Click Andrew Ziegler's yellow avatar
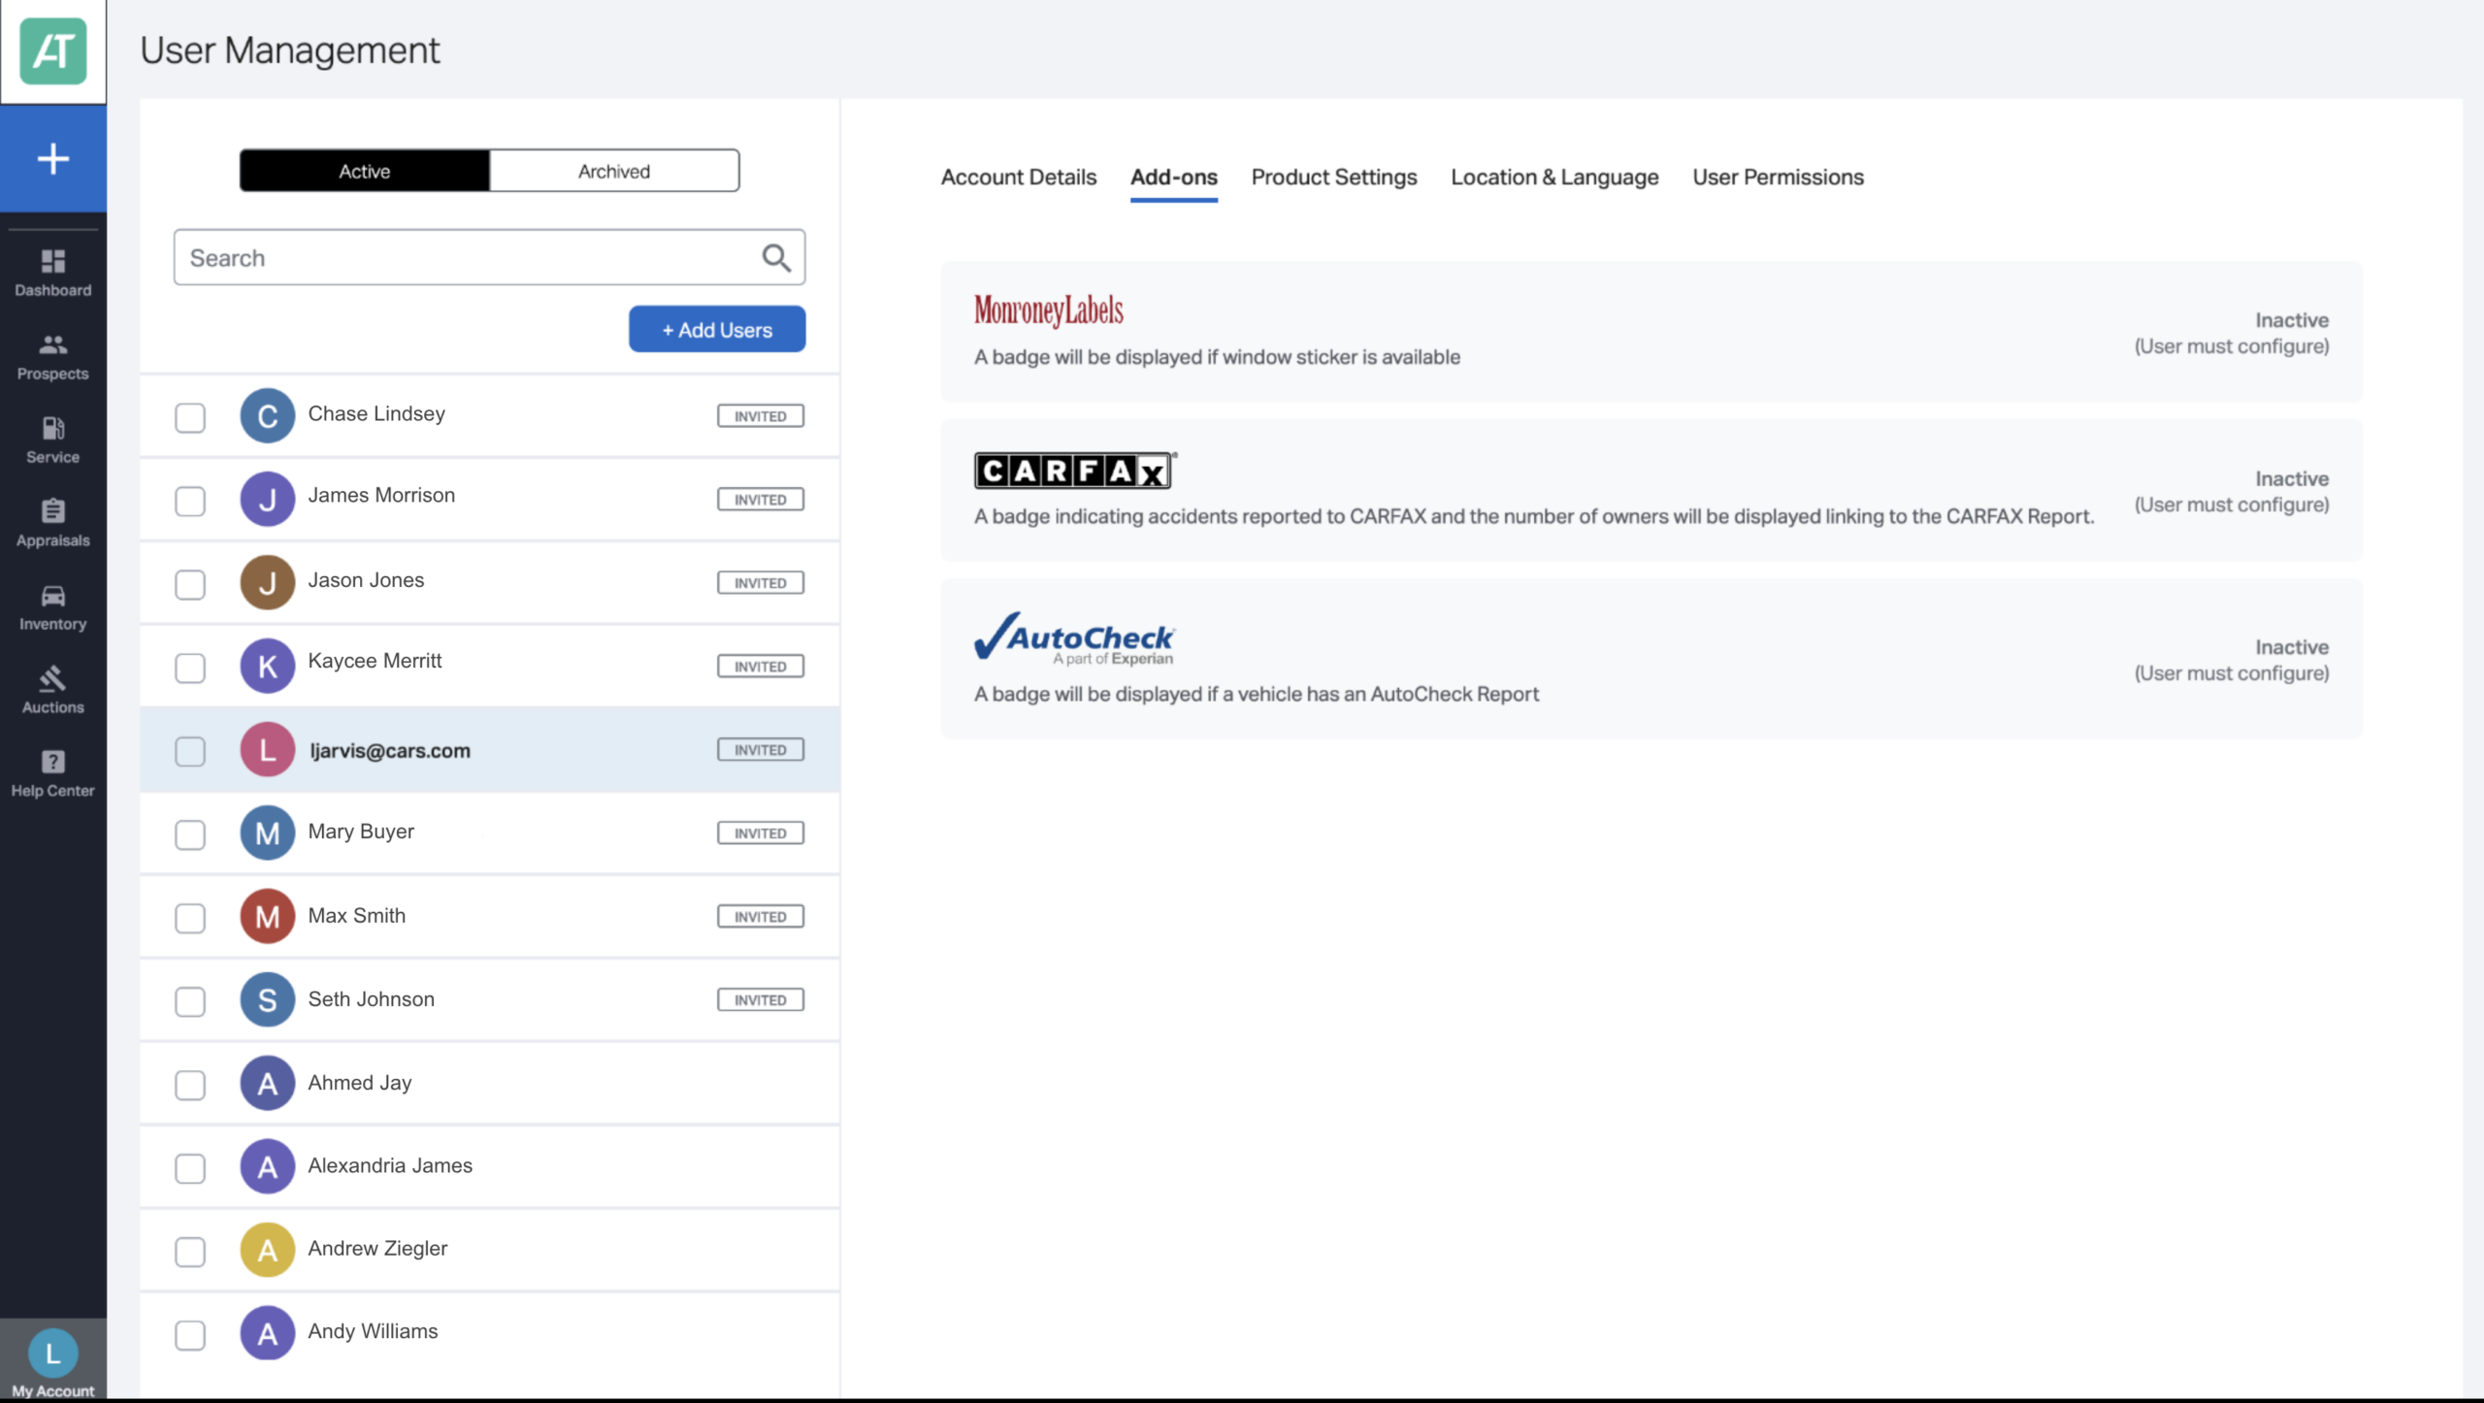Screen dimensions: 2484x1403 [268, 1251]
